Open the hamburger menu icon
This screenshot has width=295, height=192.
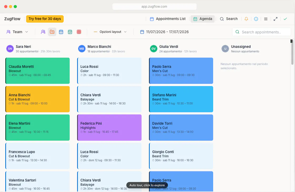[x=266, y=19]
